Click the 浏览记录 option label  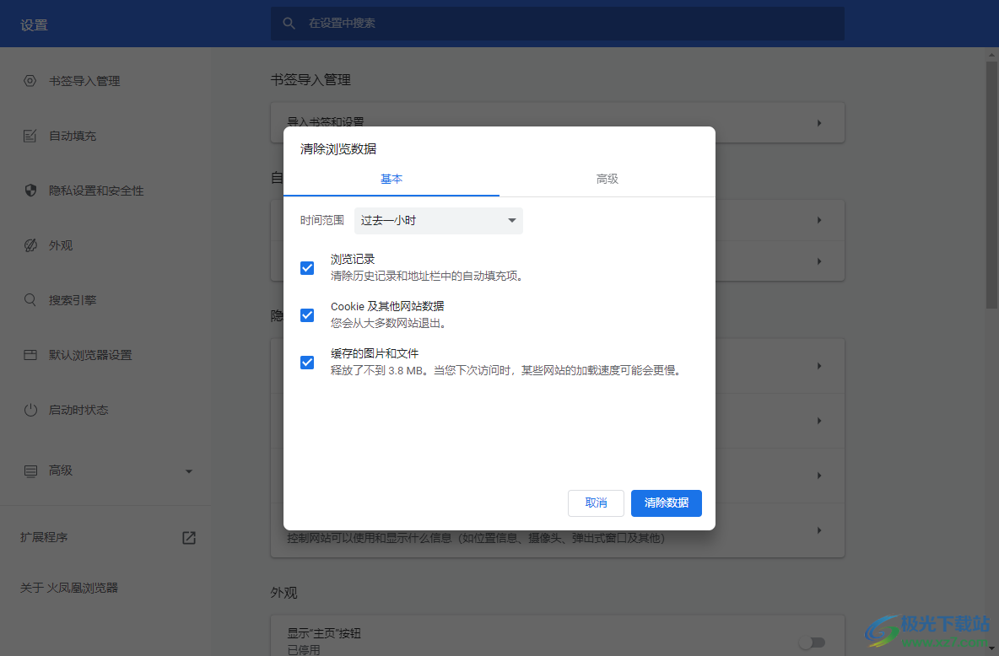(353, 259)
